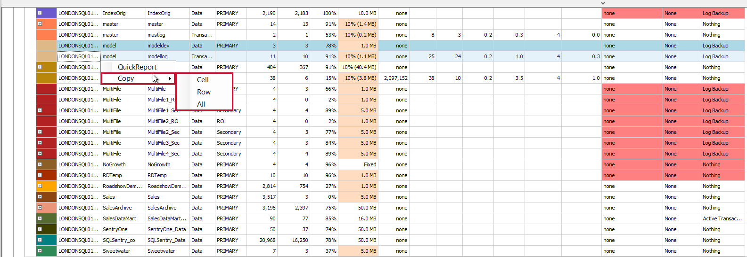The width and height of the screenshot is (747, 257).
Task: Select All in the Copy submenu
Action: click(x=201, y=104)
